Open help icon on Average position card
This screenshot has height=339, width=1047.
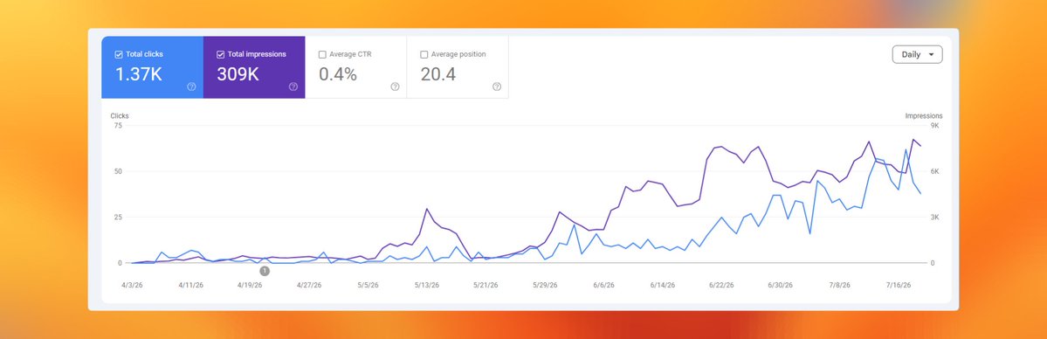click(497, 86)
